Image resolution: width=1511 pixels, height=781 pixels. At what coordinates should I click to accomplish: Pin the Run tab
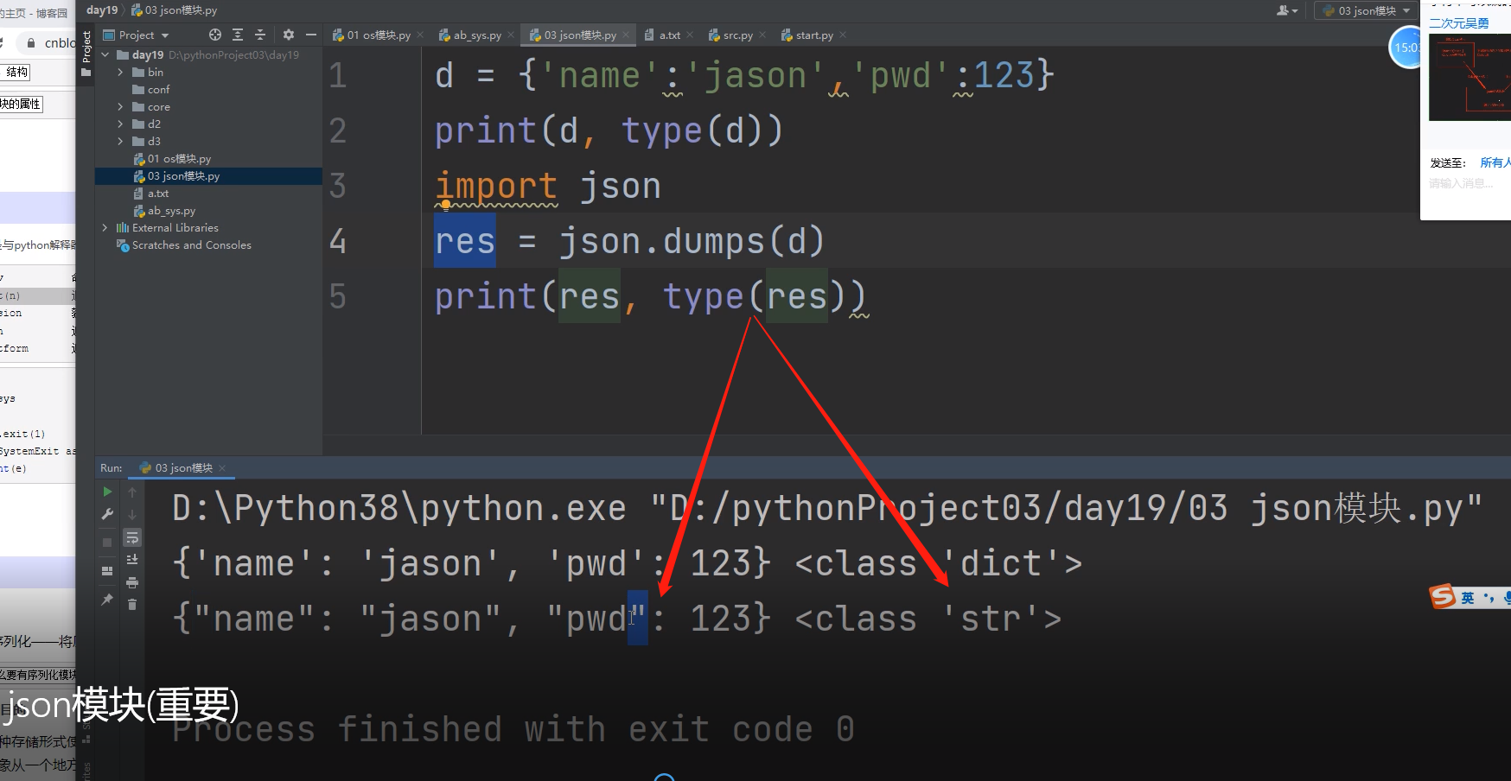click(x=107, y=599)
